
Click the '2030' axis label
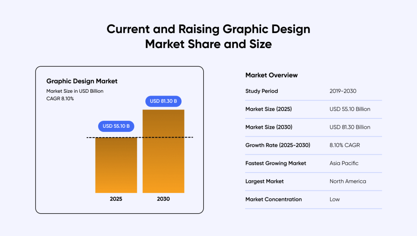coord(163,199)
